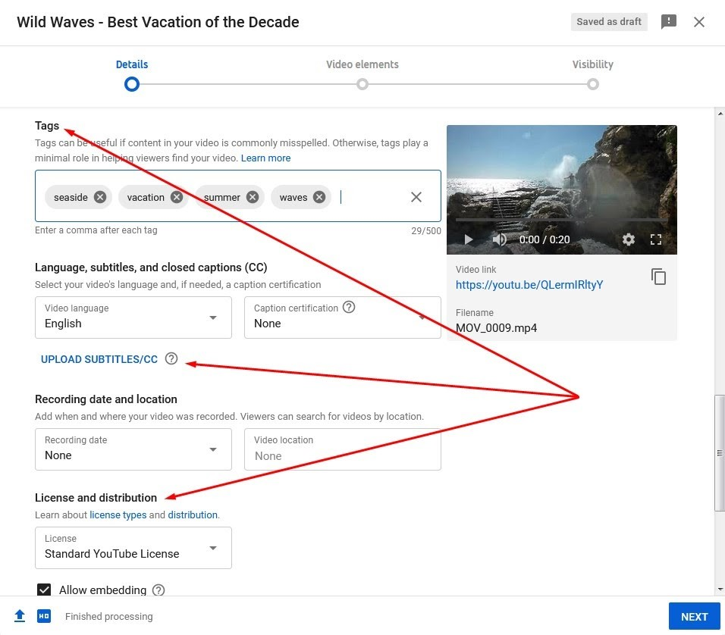Play the video preview
Image resolution: width=725 pixels, height=635 pixels.
[469, 239]
